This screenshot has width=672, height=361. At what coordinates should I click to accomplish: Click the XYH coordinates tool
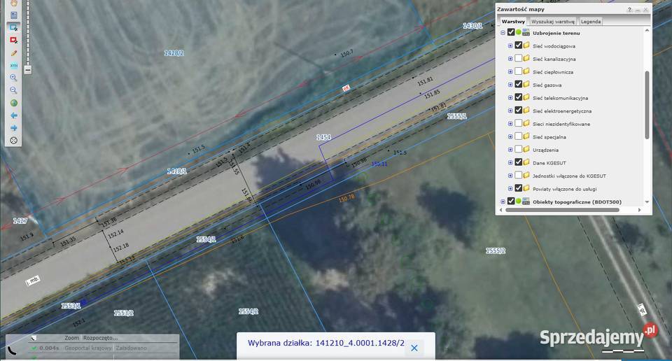tap(13, 65)
